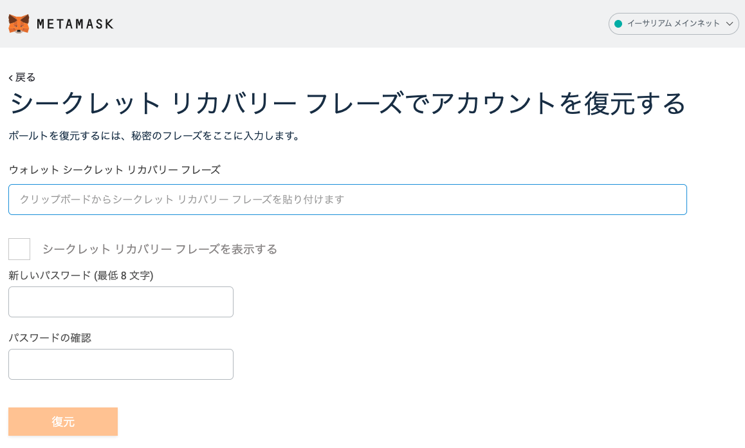Click the パスワードの確認 label text
The image size is (745, 448).
(x=50, y=338)
